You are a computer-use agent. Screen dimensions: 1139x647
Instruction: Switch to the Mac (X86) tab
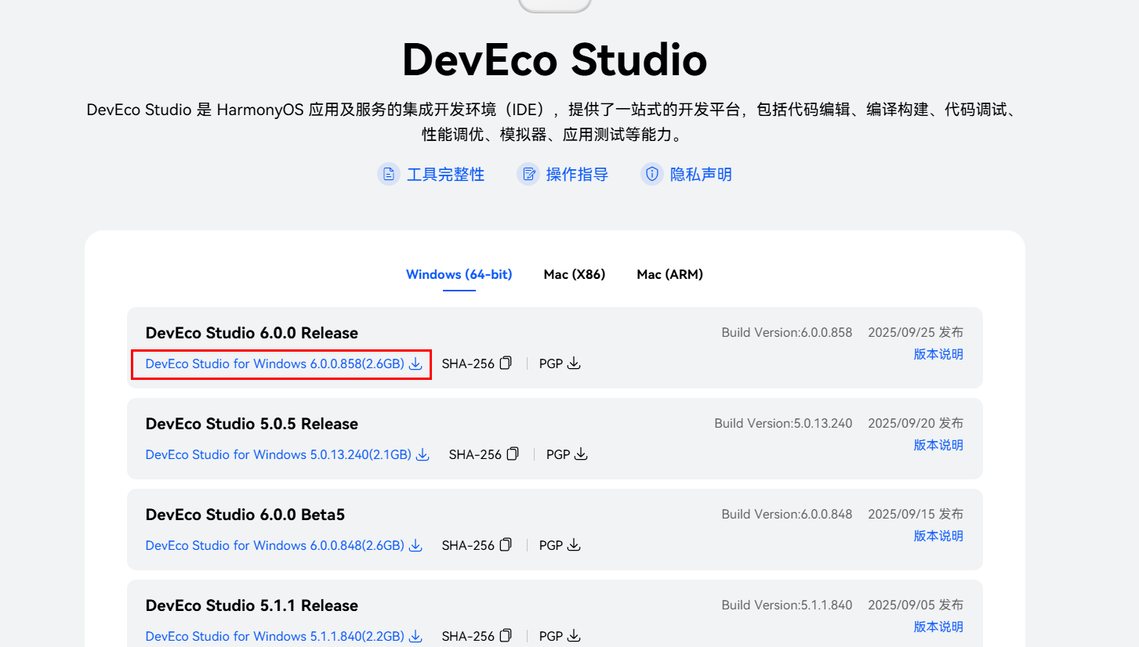[575, 274]
